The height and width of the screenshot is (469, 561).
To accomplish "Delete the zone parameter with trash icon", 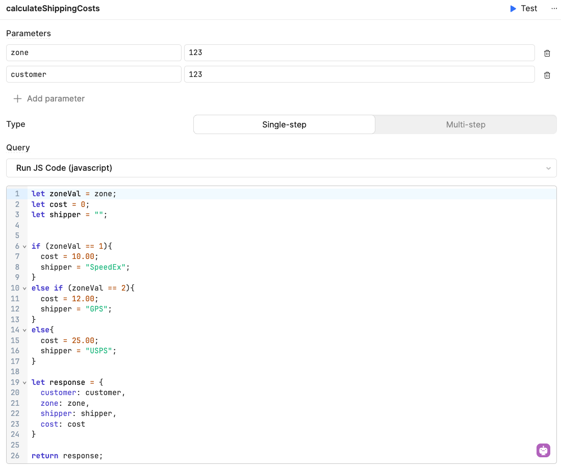I will click(547, 54).
